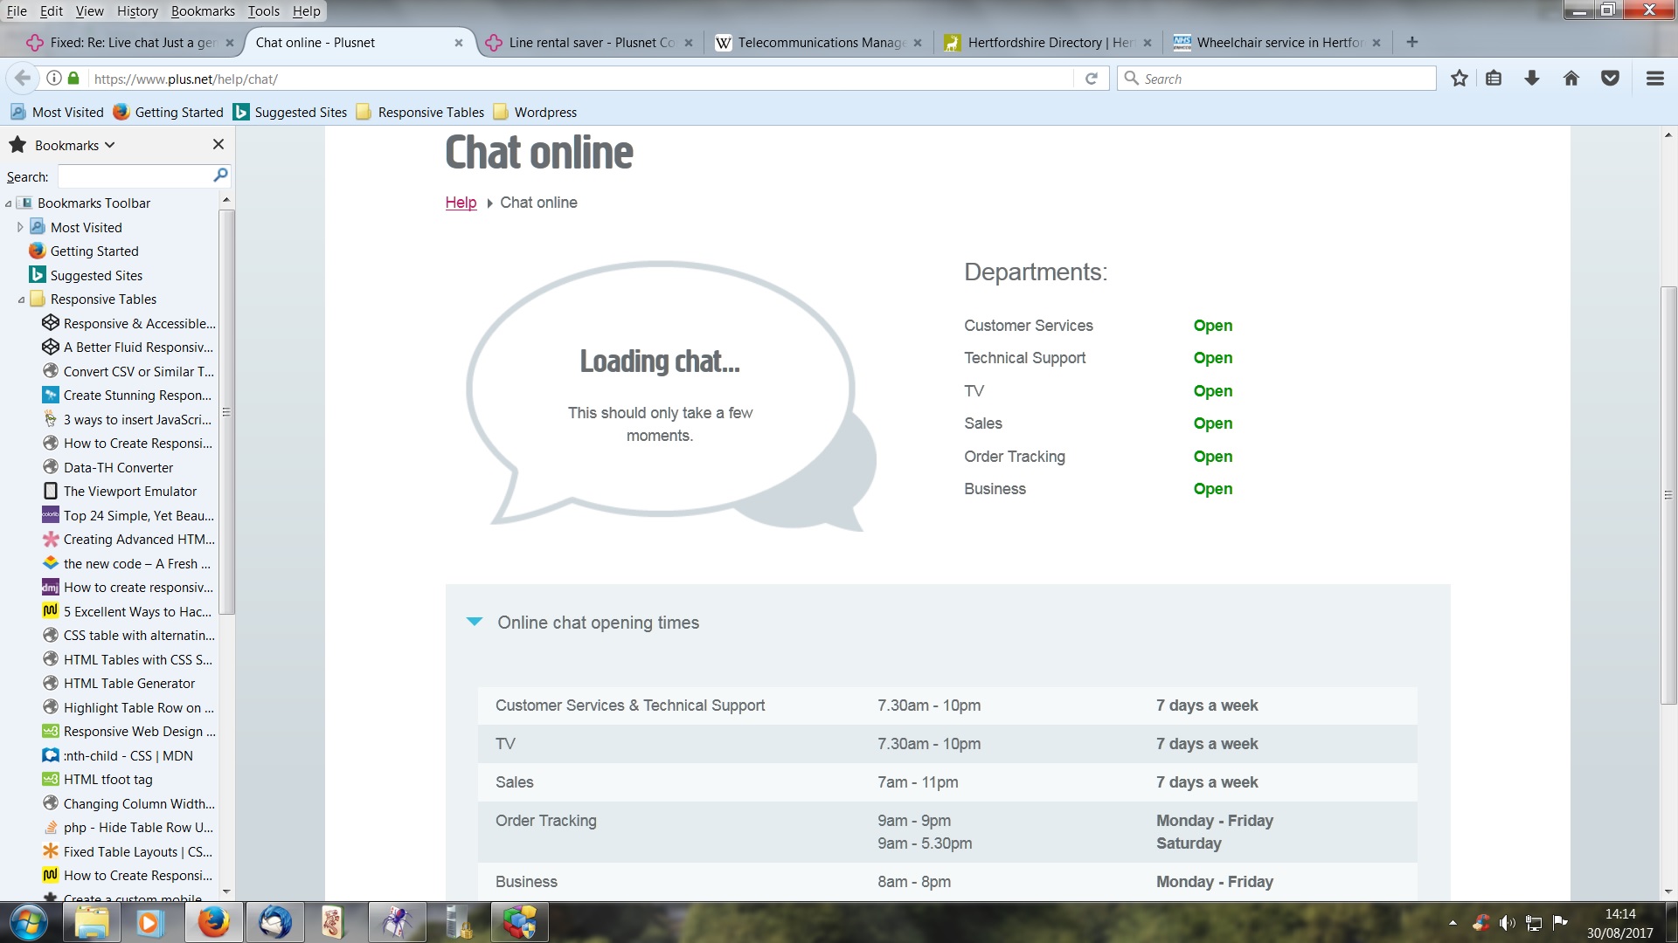The height and width of the screenshot is (943, 1678).
Task: Open the HTML Table Generator bookmark
Action: click(131, 683)
